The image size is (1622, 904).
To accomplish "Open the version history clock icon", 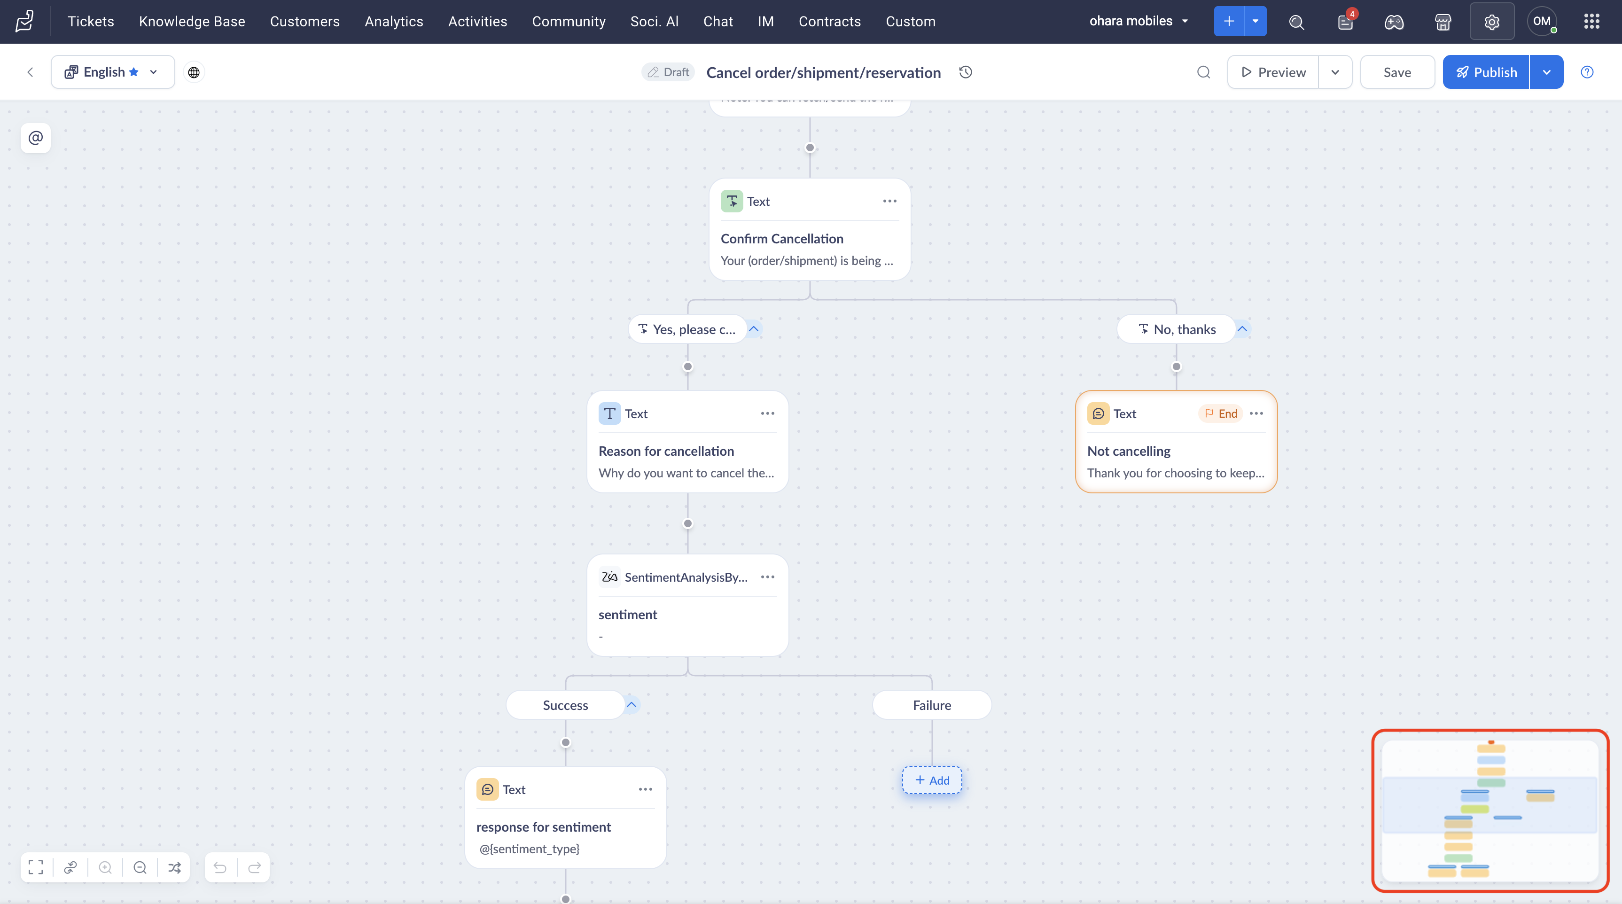I will click(x=965, y=72).
